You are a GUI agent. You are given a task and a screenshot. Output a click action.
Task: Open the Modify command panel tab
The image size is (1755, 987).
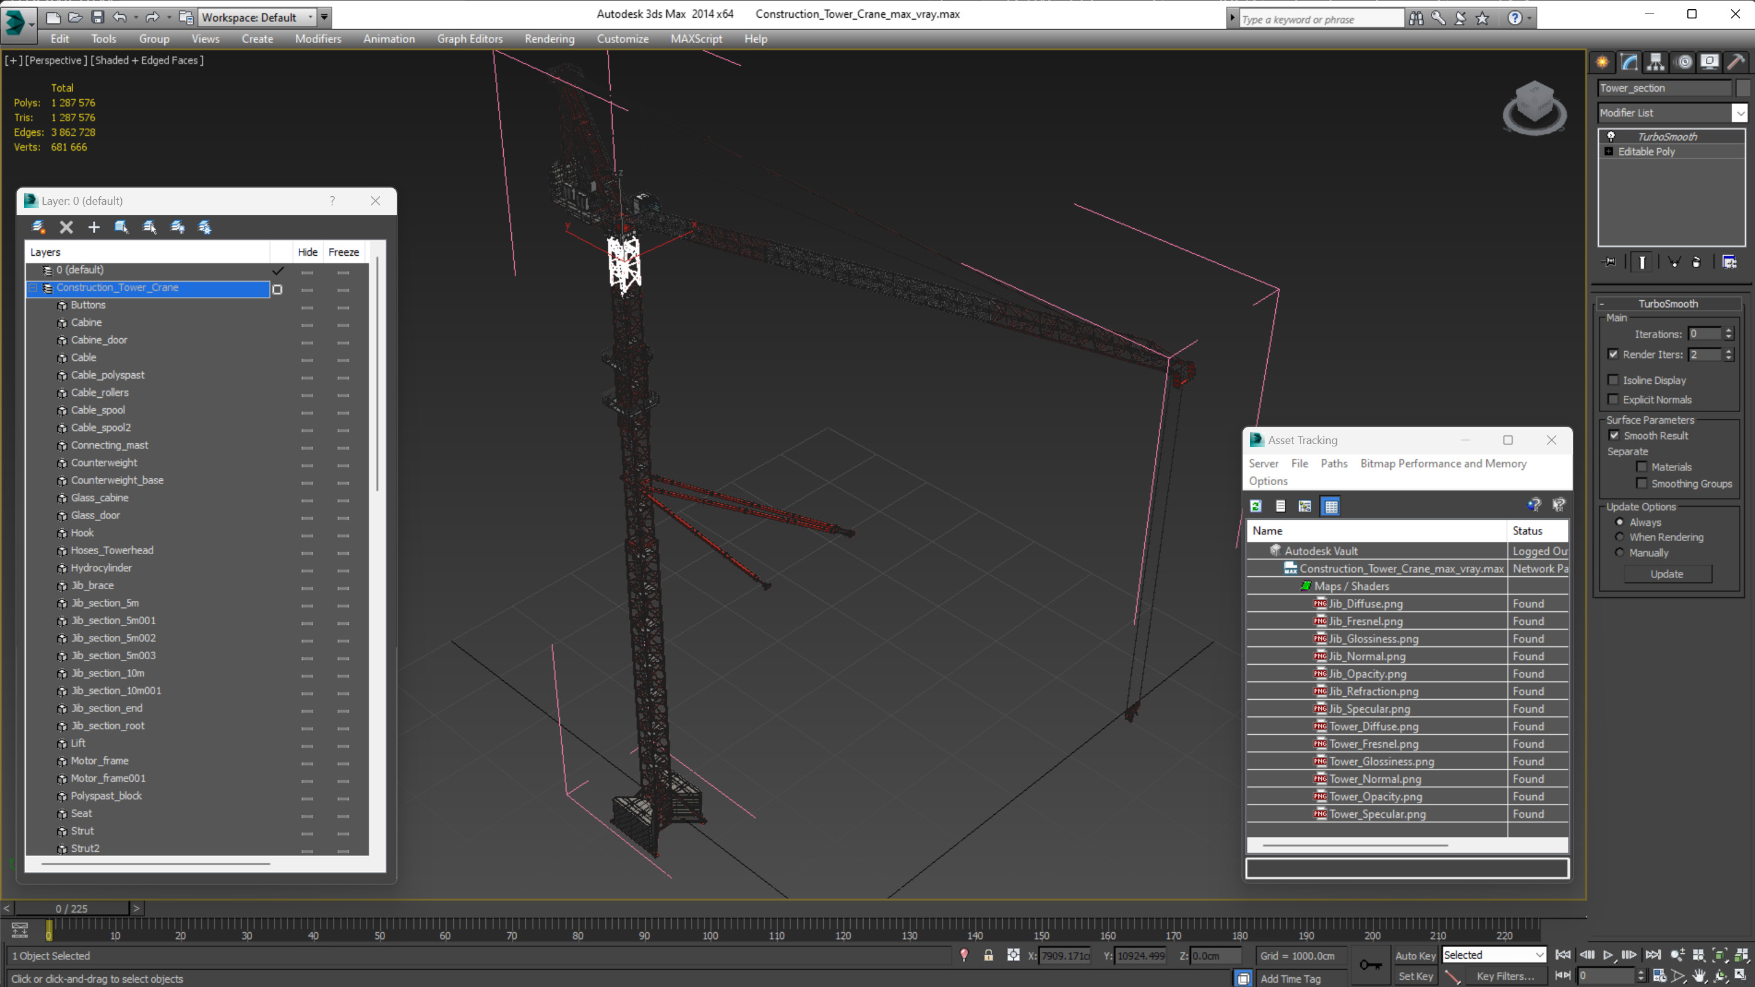tap(1629, 63)
